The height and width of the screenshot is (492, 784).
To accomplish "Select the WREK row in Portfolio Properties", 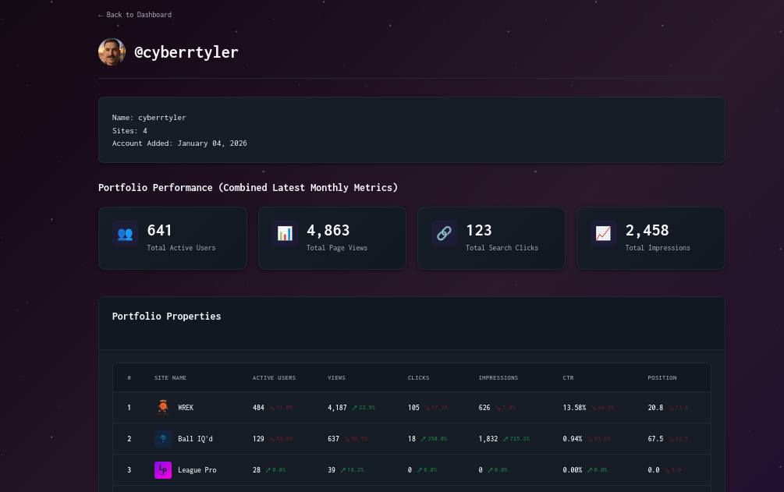I will [x=390, y=407].
